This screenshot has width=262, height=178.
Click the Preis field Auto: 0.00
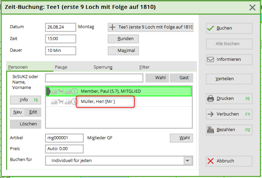[x=64, y=149]
